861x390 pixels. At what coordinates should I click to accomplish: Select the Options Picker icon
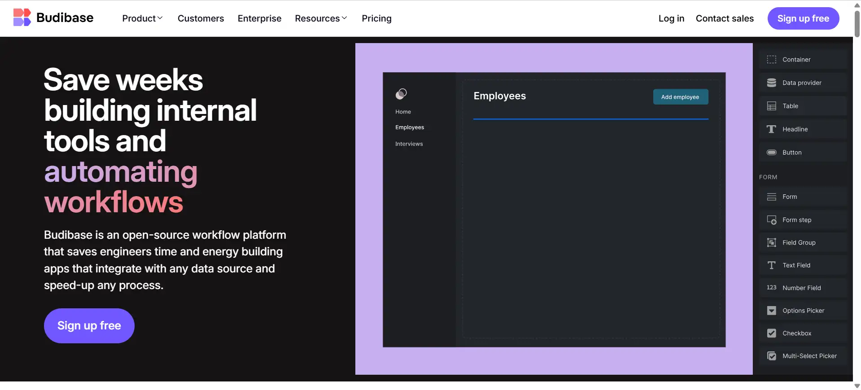pos(771,311)
